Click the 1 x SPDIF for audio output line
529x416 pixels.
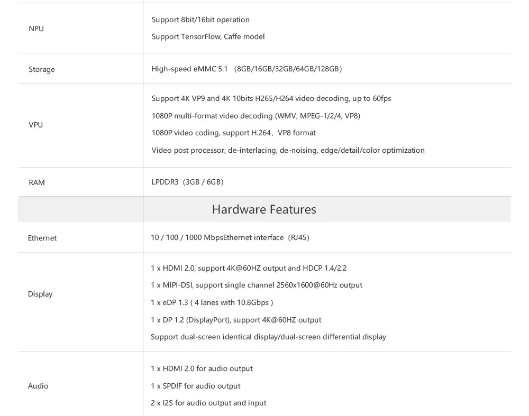tap(196, 386)
